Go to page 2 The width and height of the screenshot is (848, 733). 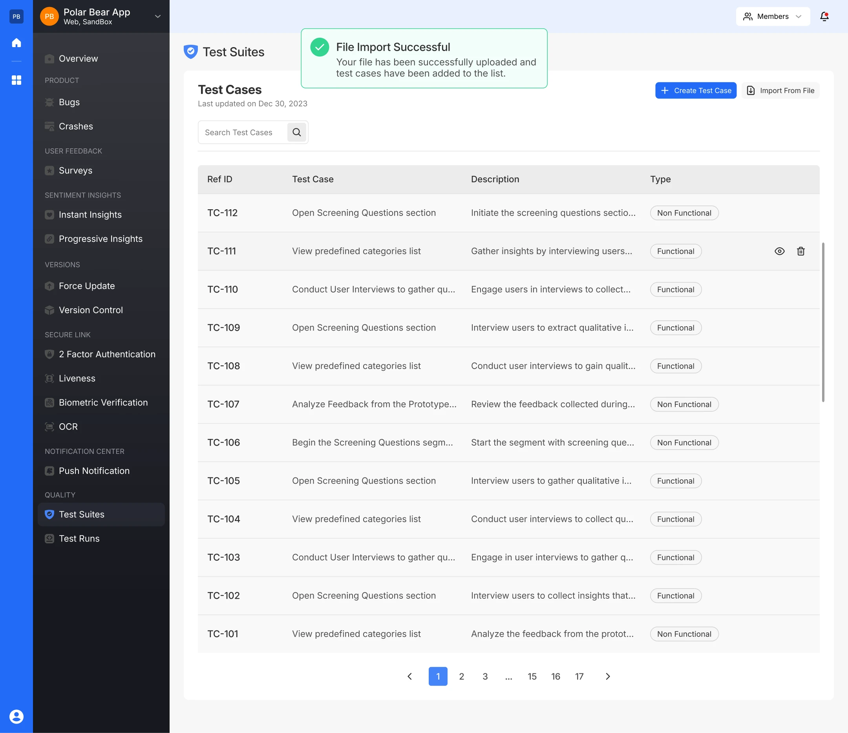pyautogui.click(x=462, y=676)
